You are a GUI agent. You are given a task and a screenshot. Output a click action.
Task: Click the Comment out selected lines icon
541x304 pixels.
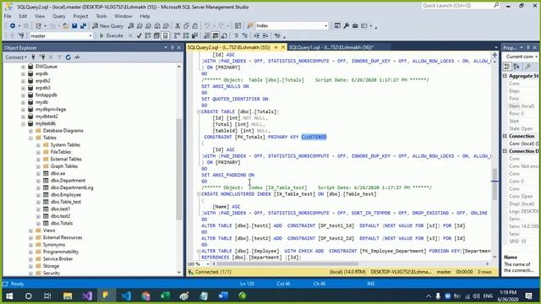236,35
